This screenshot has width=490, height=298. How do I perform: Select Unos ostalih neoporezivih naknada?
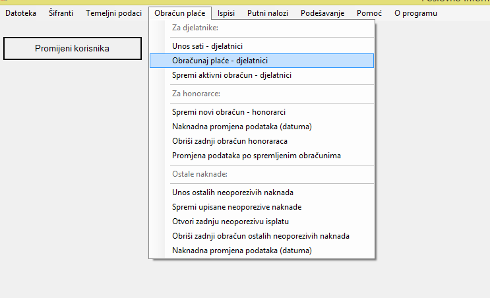pos(232,193)
